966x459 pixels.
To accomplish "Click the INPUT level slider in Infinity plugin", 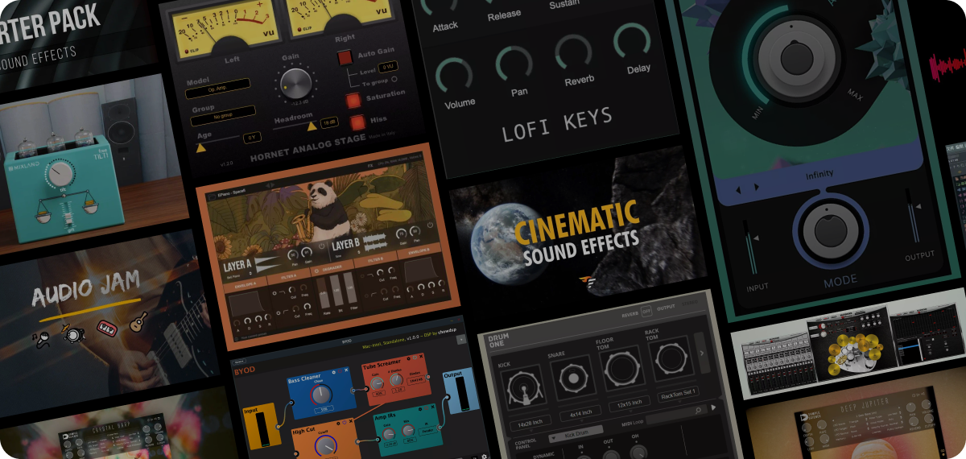I will tap(752, 247).
